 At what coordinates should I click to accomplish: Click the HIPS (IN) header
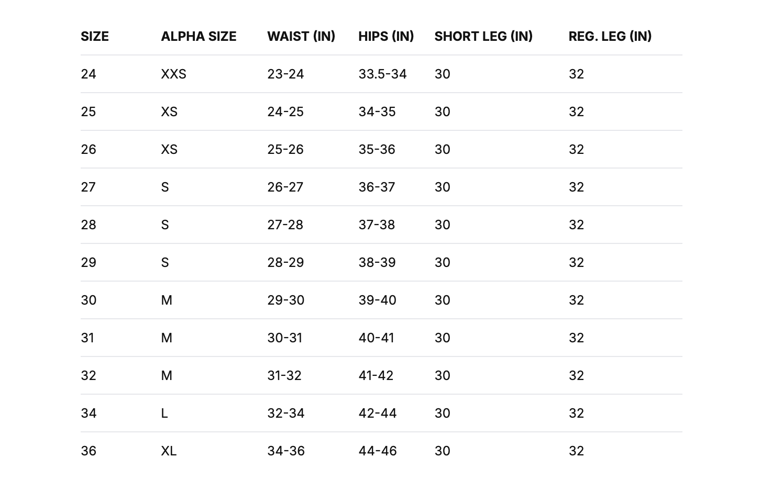coord(386,36)
